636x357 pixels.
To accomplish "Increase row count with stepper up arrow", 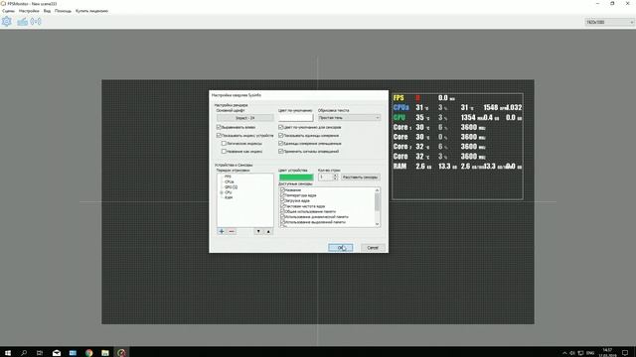I will [x=335, y=176].
